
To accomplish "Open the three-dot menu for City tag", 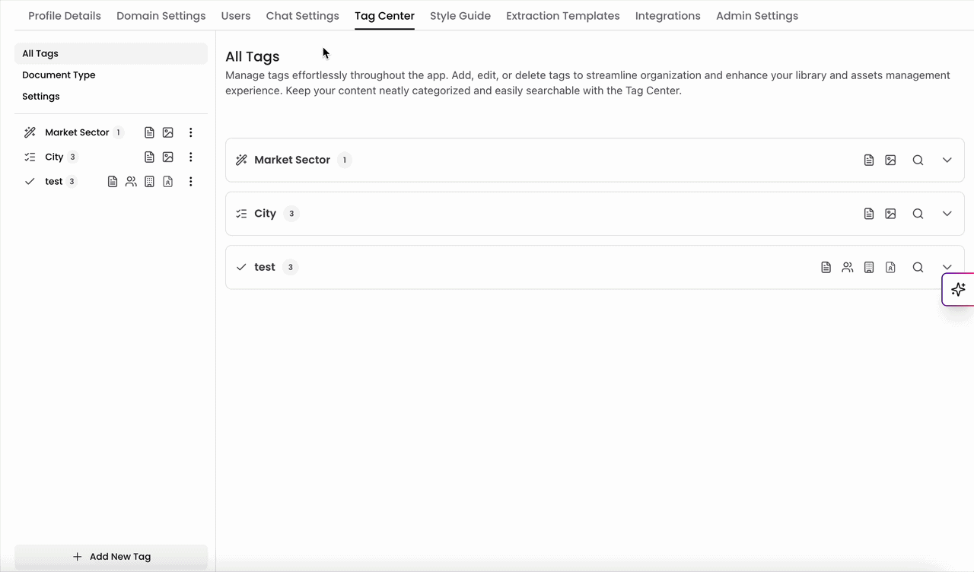I will pos(190,157).
